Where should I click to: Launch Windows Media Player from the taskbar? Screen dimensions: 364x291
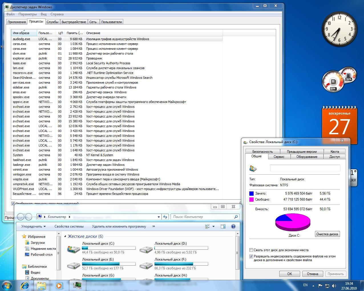click(59, 285)
